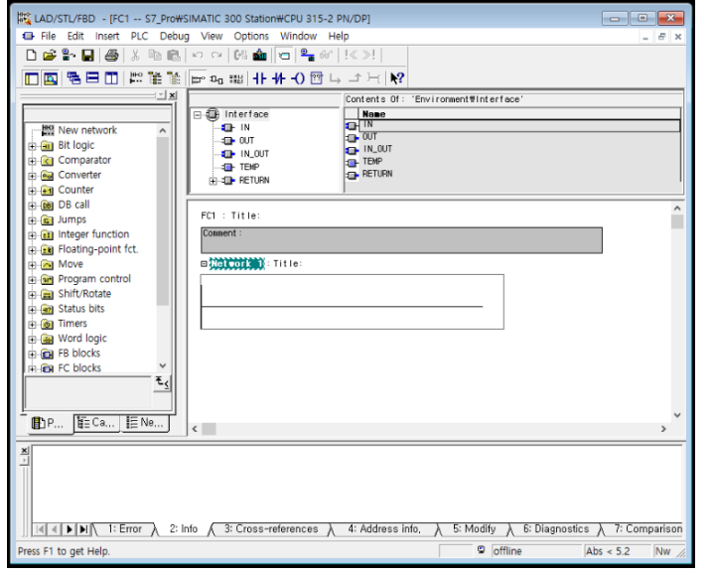Click the Print toolbar icon

pos(111,56)
